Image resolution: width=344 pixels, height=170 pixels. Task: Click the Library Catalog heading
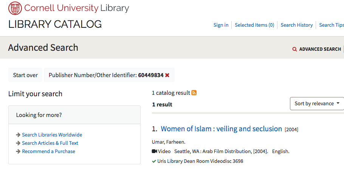[x=55, y=24]
